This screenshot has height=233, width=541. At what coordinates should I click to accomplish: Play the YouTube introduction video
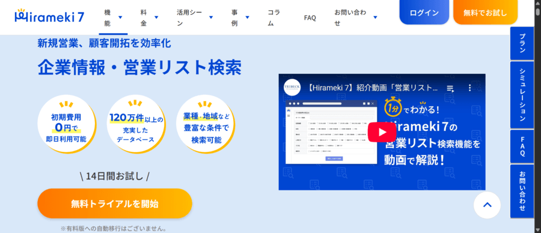coord(382,132)
